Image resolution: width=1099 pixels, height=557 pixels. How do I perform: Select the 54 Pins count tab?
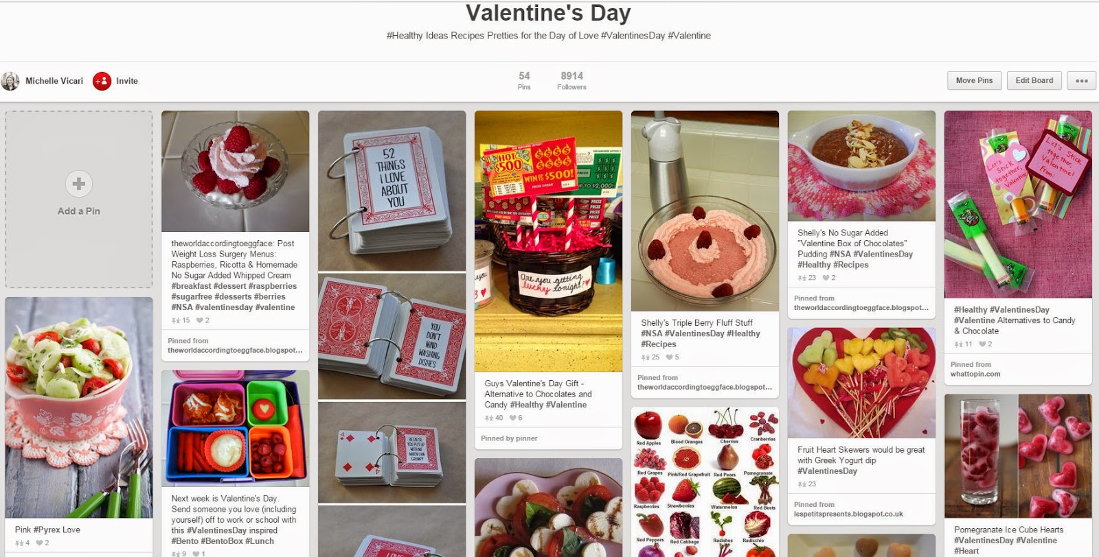point(524,80)
